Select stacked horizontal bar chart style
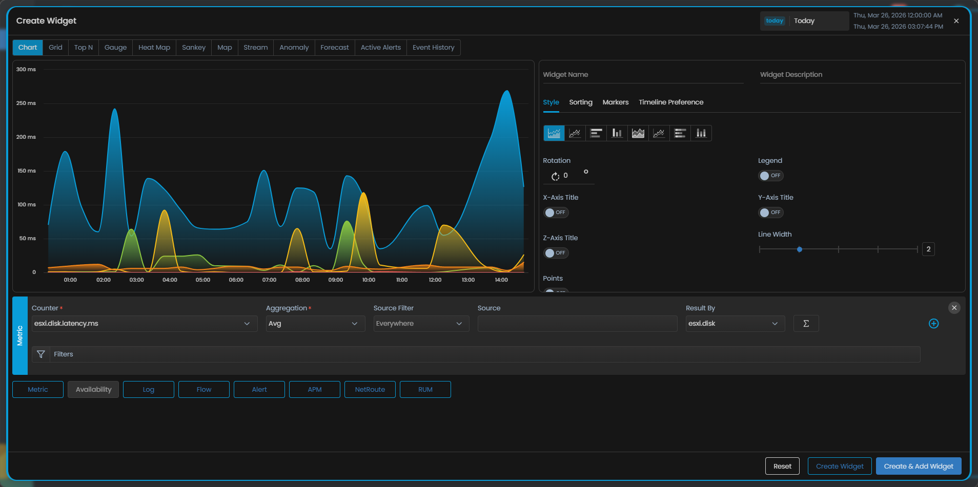Image resolution: width=978 pixels, height=487 pixels. click(x=680, y=133)
